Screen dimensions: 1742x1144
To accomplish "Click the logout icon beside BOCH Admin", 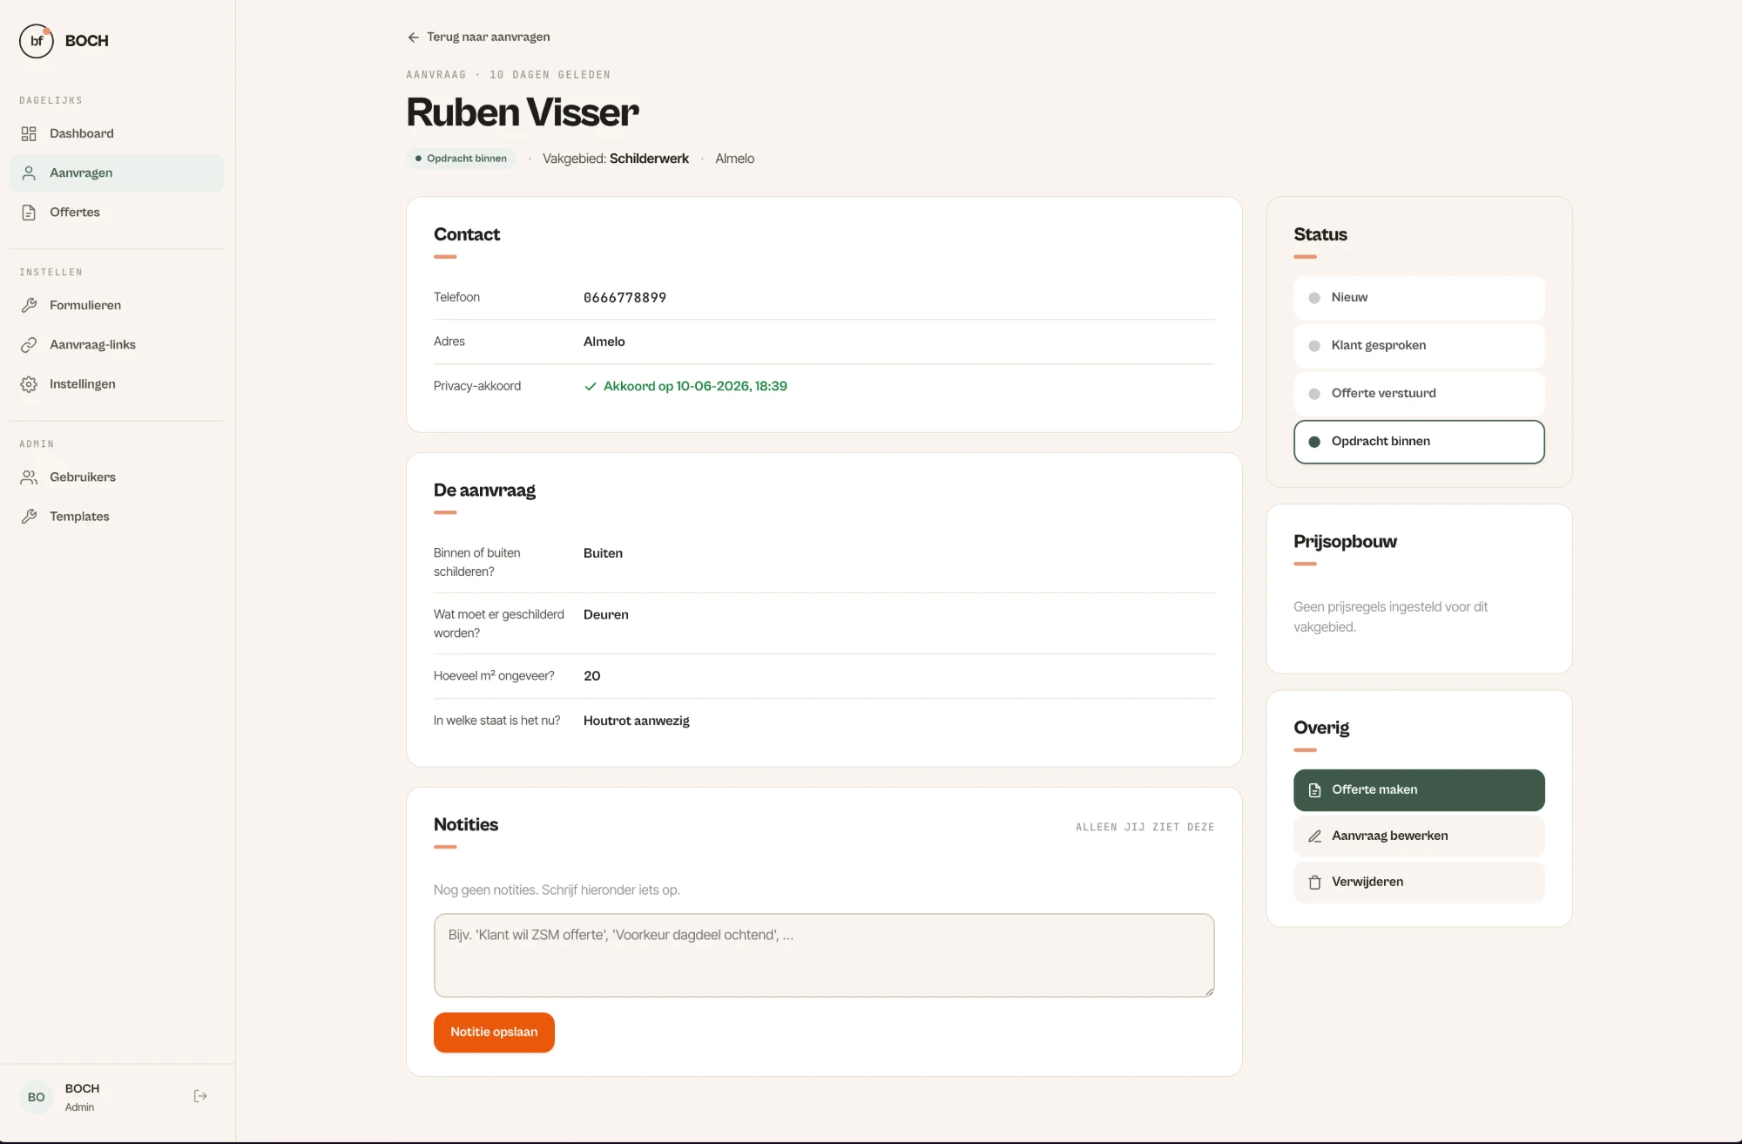I will [x=200, y=1096].
